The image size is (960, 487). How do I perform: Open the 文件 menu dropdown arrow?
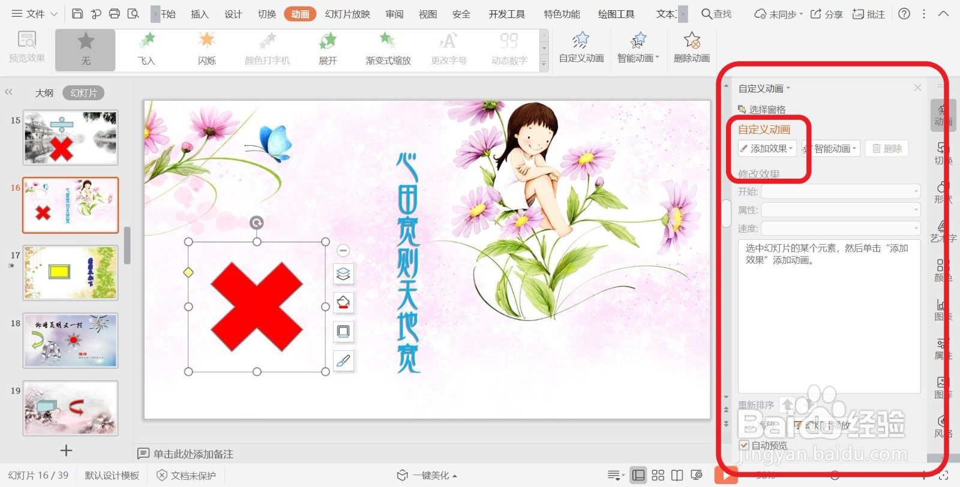pos(54,14)
